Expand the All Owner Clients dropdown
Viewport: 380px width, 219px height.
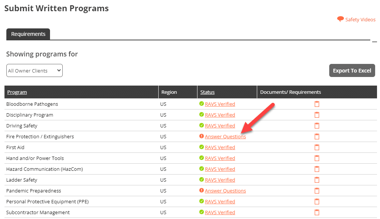[x=34, y=71]
